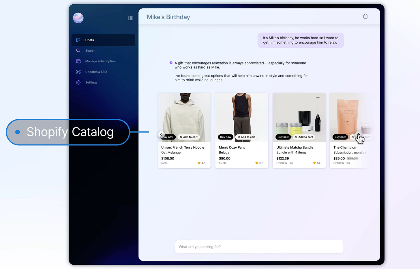420x269 pixels.
Task: Click the 'Oat Melange' variant text
Action: click(171, 153)
